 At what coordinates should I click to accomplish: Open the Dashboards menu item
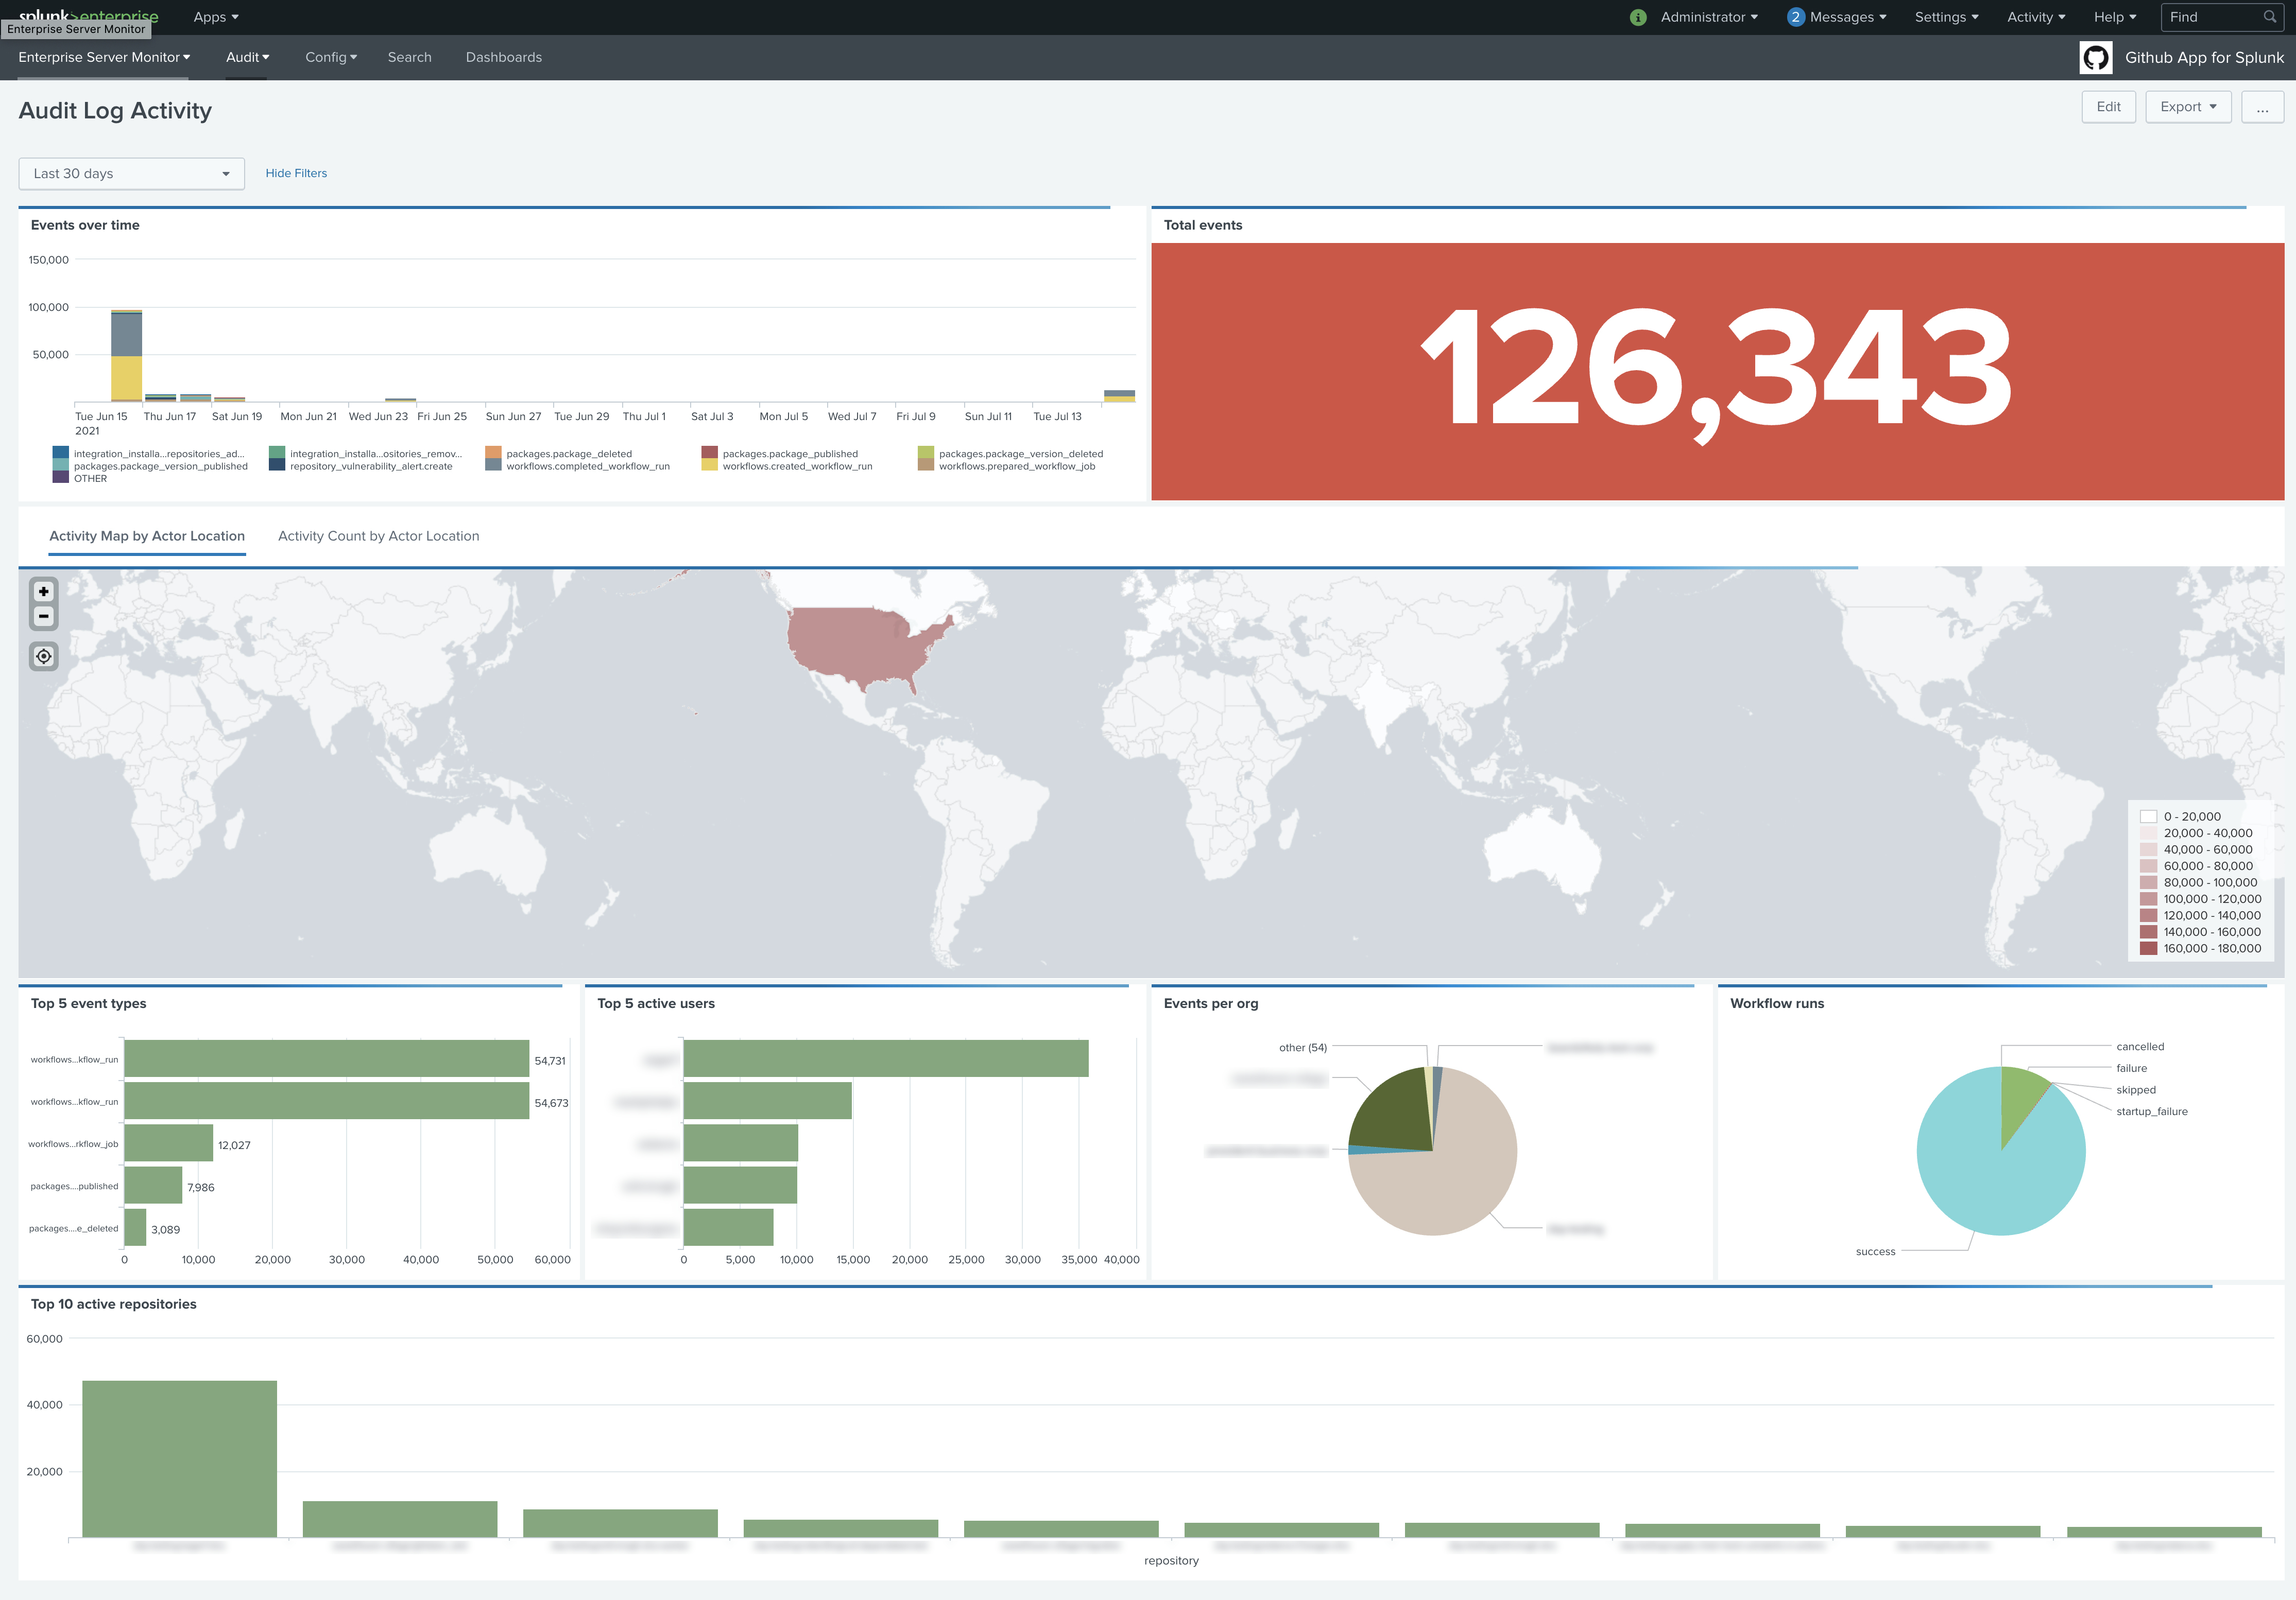pos(503,58)
